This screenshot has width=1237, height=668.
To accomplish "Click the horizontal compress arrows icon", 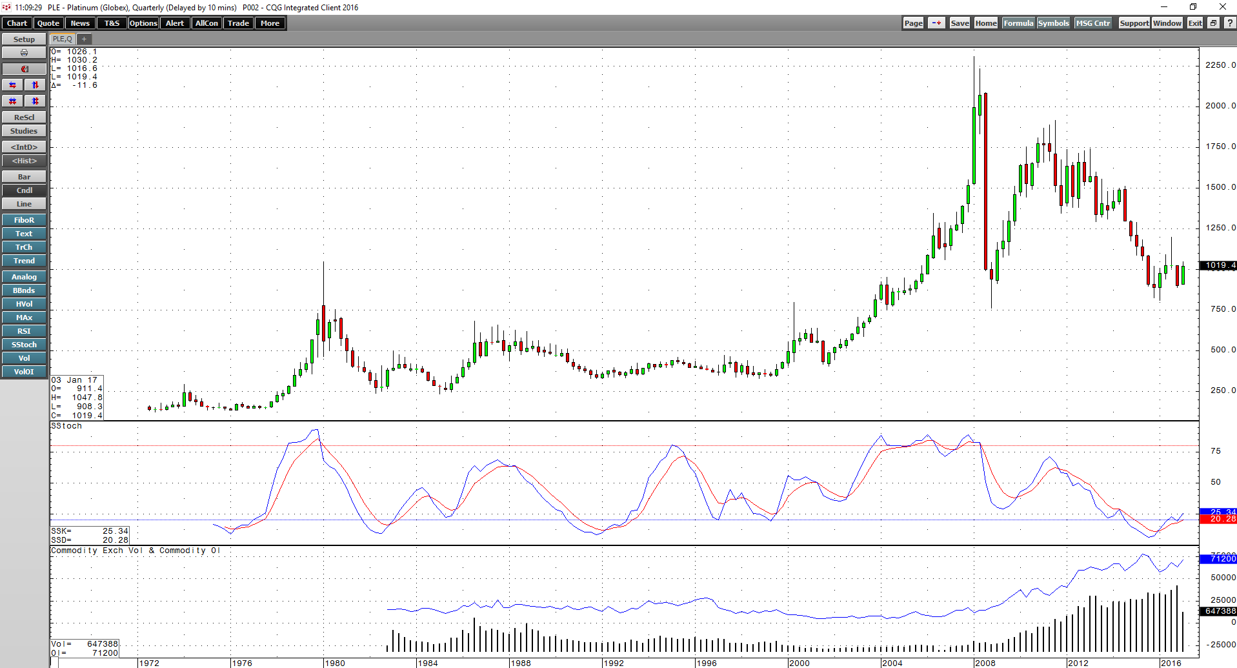I will tap(13, 101).
